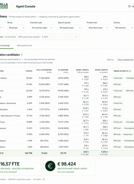Click the ERP (read) tag in the 37.344 row
The image size is (134, 184).
(117, 84)
